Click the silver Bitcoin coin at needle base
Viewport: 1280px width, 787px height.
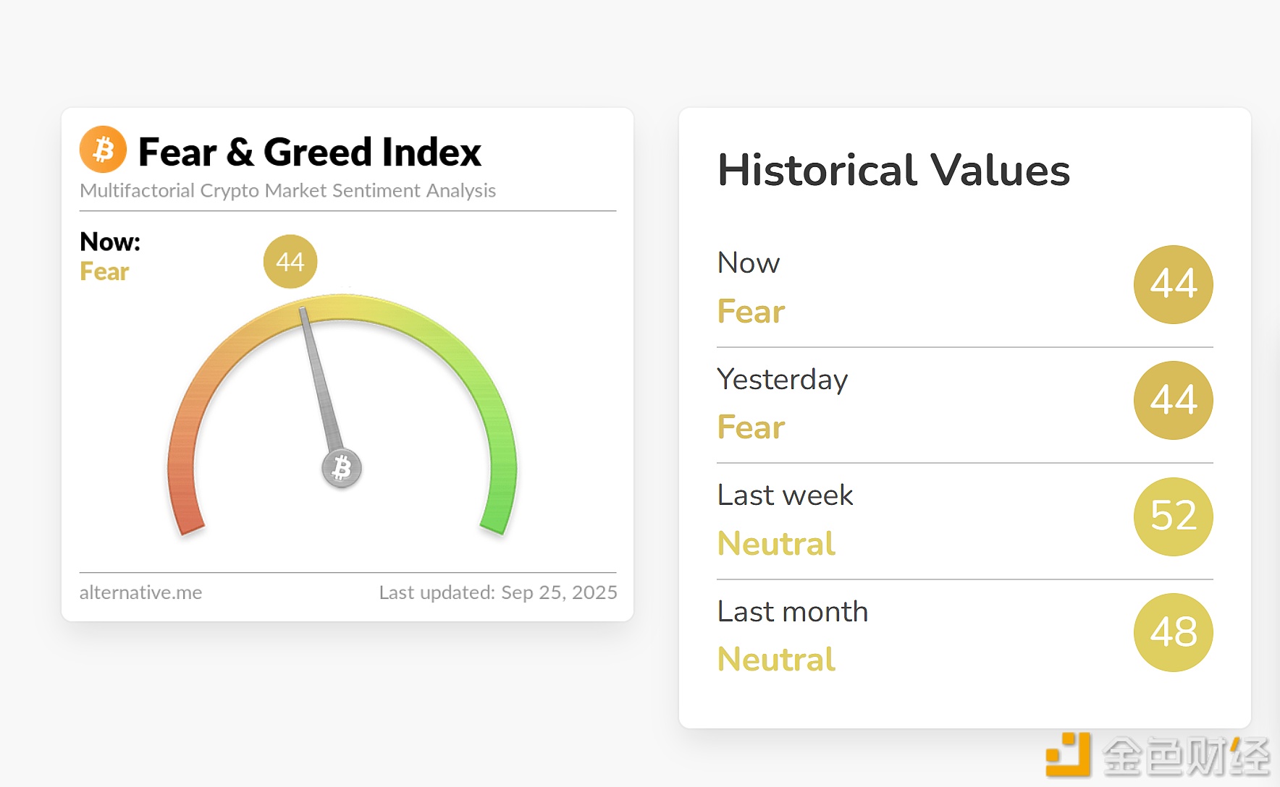click(x=342, y=468)
